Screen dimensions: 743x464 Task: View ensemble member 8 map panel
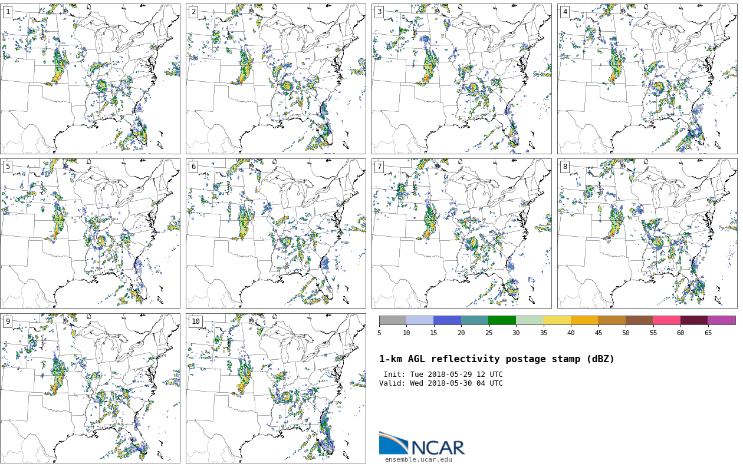tap(647, 233)
